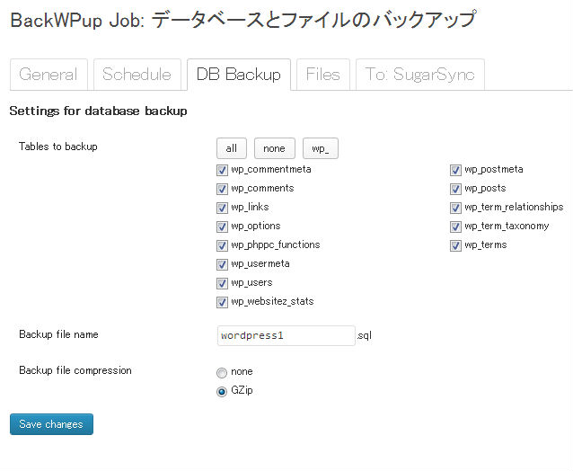Image resolution: width=573 pixels, height=471 pixels.
Task: Click the 'all' tables button
Action: pos(232,148)
